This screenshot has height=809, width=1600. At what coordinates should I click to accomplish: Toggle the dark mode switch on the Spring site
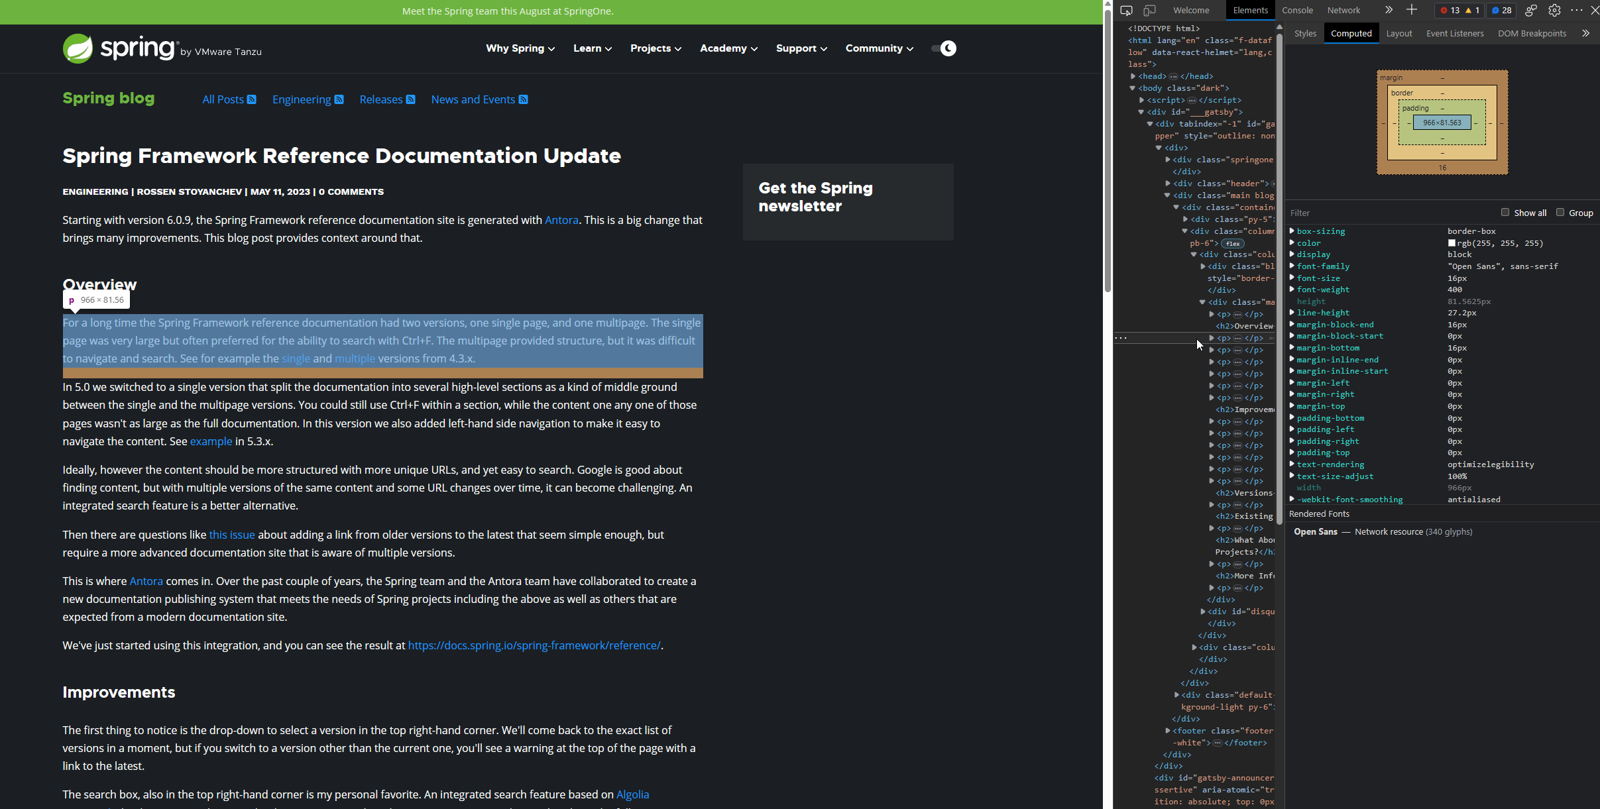click(943, 48)
